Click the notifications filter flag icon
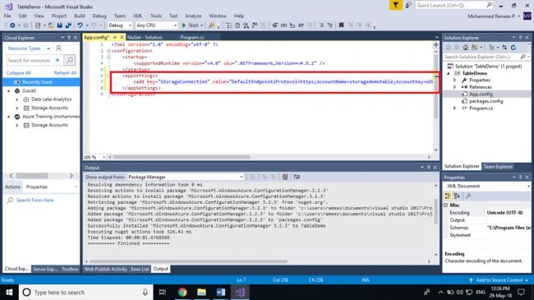 pyautogui.click(x=395, y=5)
